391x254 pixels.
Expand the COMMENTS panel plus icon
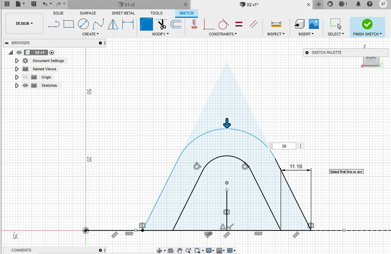coord(100,250)
